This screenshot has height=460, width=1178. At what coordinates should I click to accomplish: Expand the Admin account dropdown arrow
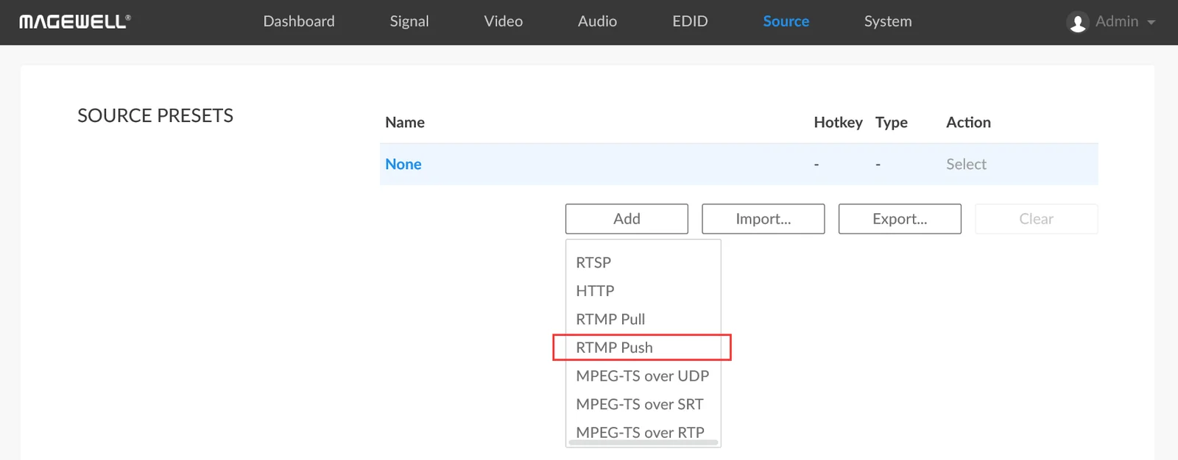(1151, 23)
